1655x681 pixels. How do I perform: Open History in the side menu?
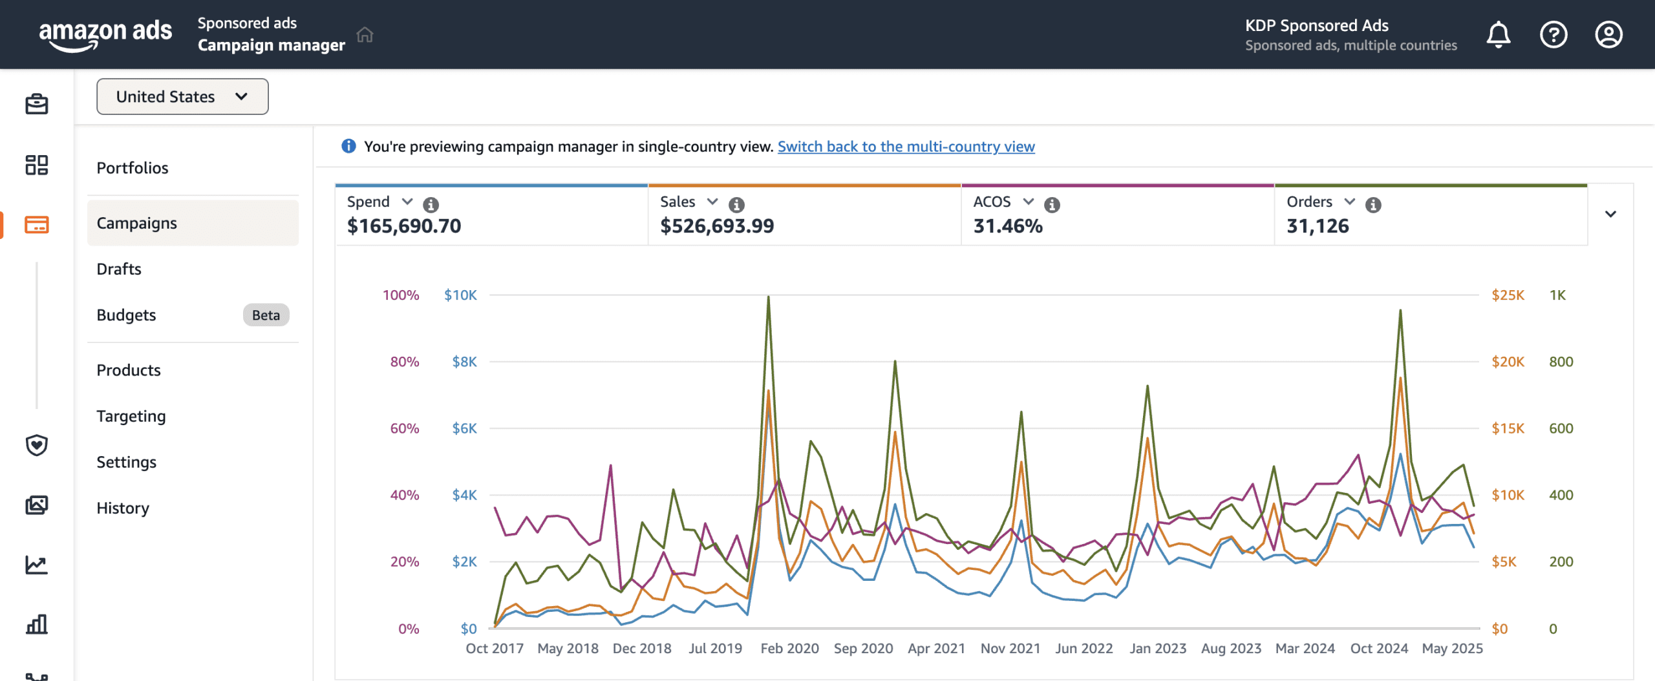[x=123, y=508]
